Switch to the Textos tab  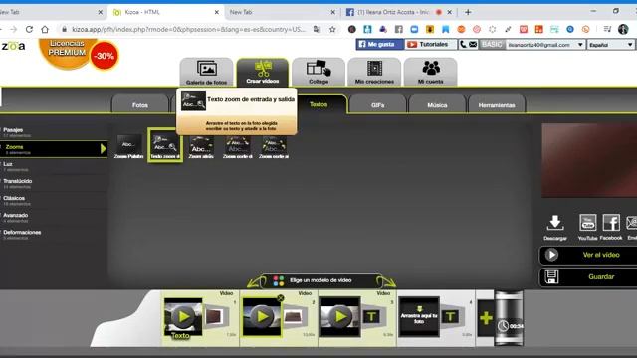click(x=318, y=104)
